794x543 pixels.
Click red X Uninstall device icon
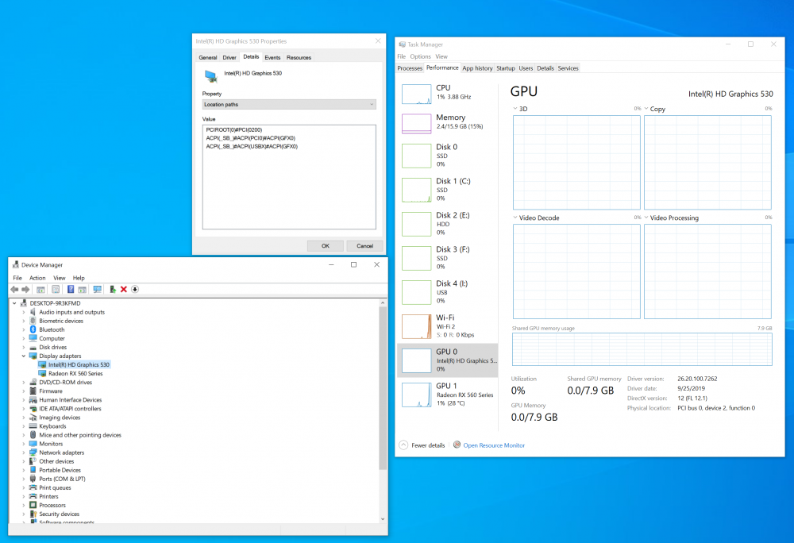coord(124,290)
